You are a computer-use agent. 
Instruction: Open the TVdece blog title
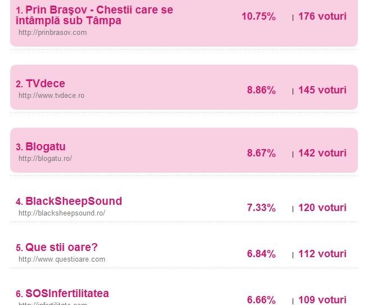coord(45,84)
